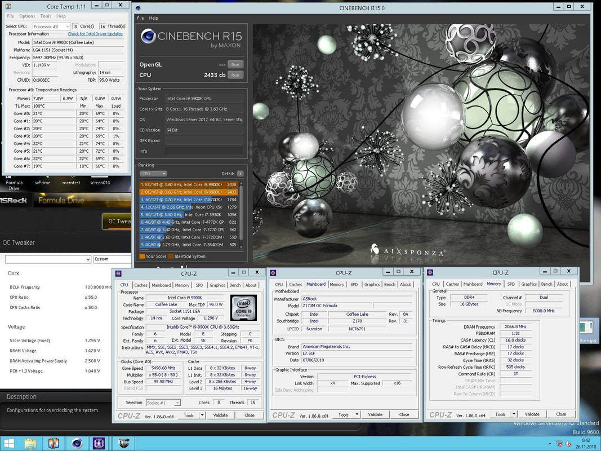Select the OC Tweaker tab in Formula Drive
This screenshot has width=601, height=451.
click(x=117, y=222)
